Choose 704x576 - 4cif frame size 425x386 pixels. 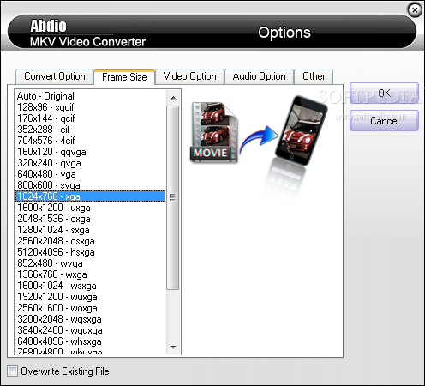tap(90, 141)
